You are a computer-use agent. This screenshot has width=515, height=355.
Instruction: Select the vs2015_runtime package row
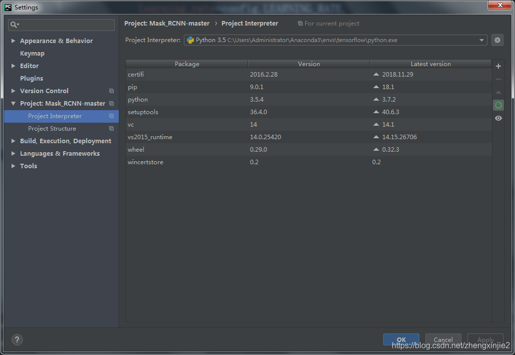pos(309,137)
